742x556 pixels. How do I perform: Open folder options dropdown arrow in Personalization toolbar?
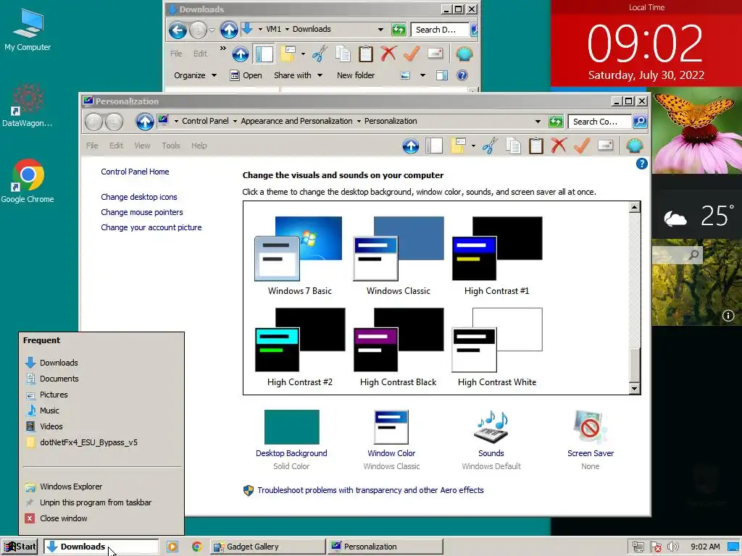coord(473,146)
